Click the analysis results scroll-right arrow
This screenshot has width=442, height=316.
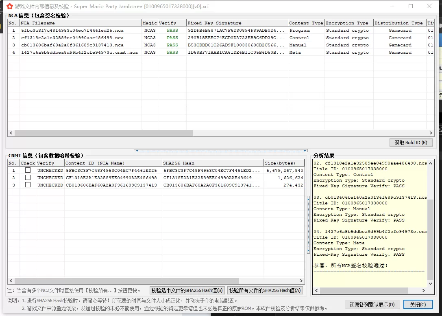(425, 291)
